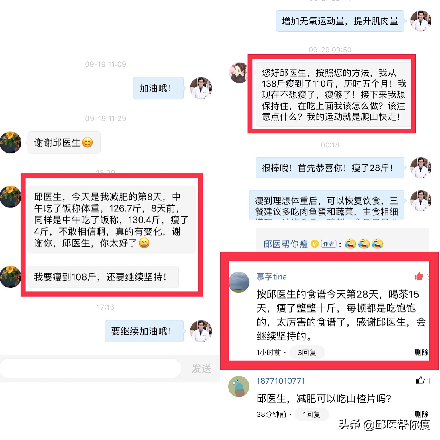The image size is (440, 440).
Task: Open the sunflower avatar beside 谢谢邱医生
Action: pos(11,142)
